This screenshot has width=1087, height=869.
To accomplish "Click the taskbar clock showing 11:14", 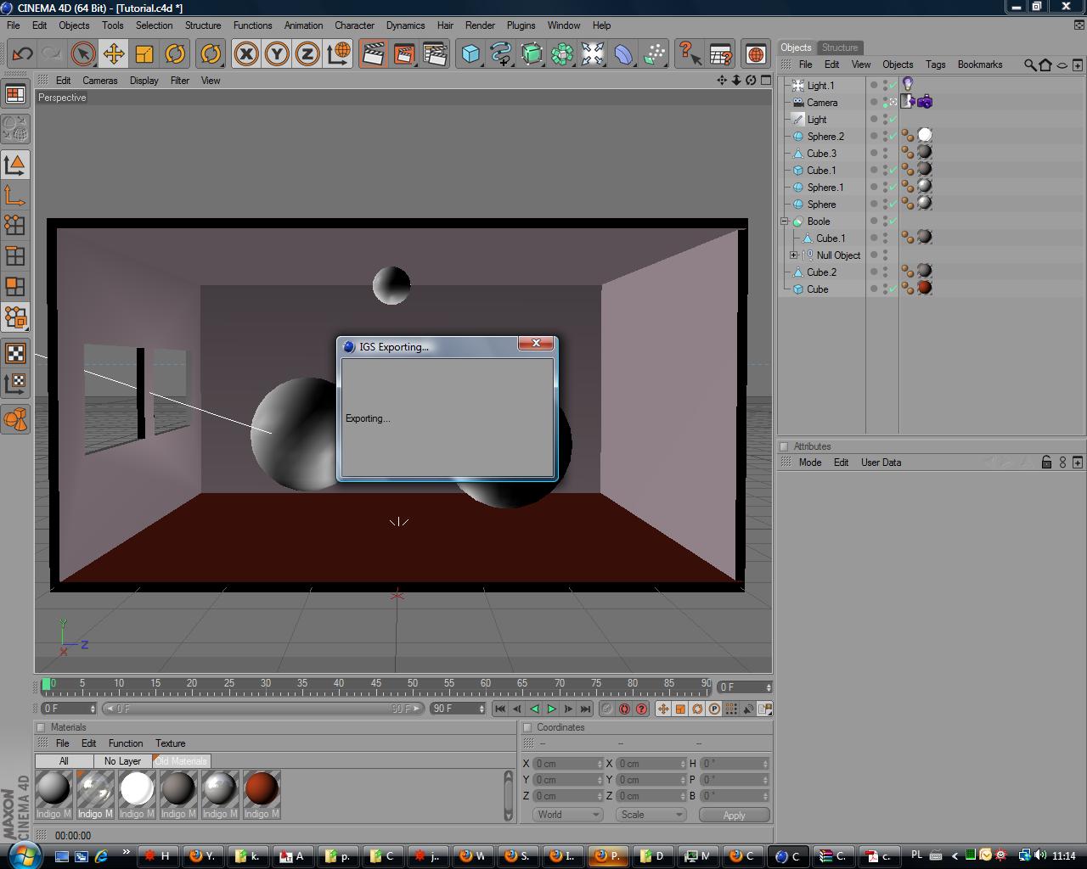I will 1063,855.
